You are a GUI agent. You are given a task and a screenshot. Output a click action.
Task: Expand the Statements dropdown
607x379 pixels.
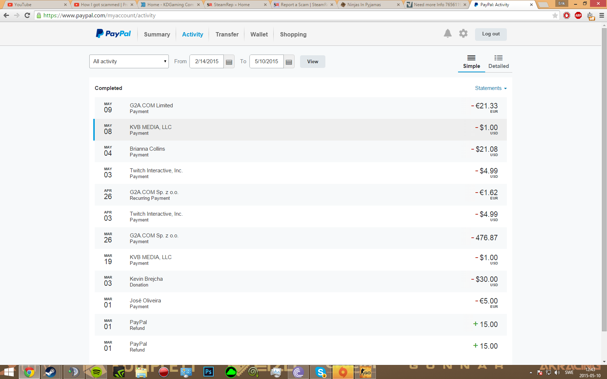(x=491, y=88)
